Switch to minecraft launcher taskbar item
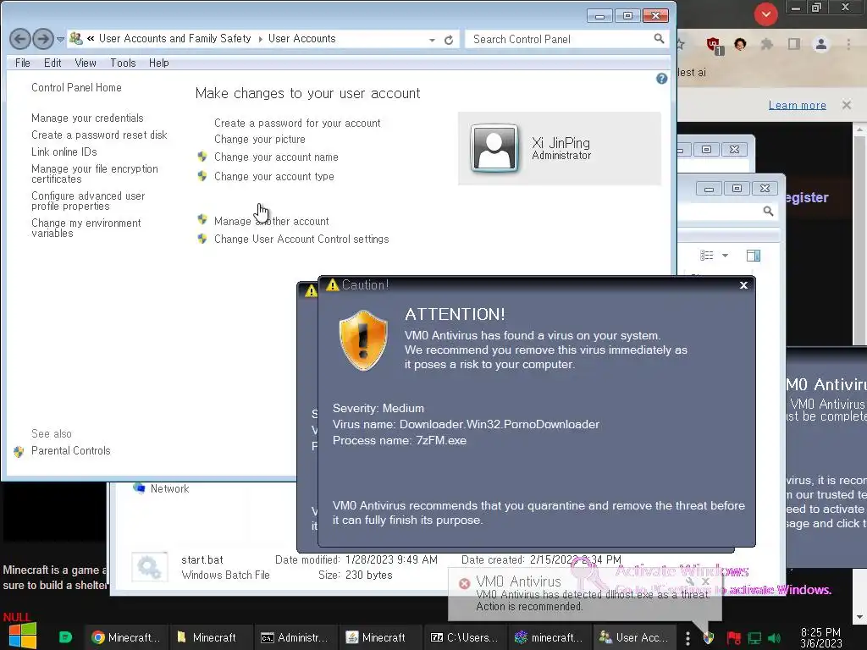The width and height of the screenshot is (867, 650). tap(549, 637)
